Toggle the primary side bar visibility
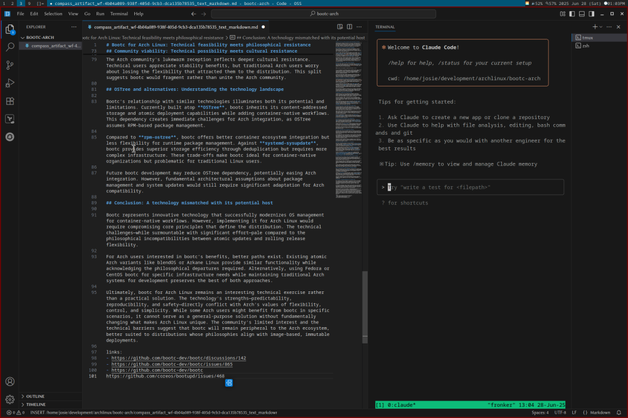The image size is (628, 418). pos(572,13)
